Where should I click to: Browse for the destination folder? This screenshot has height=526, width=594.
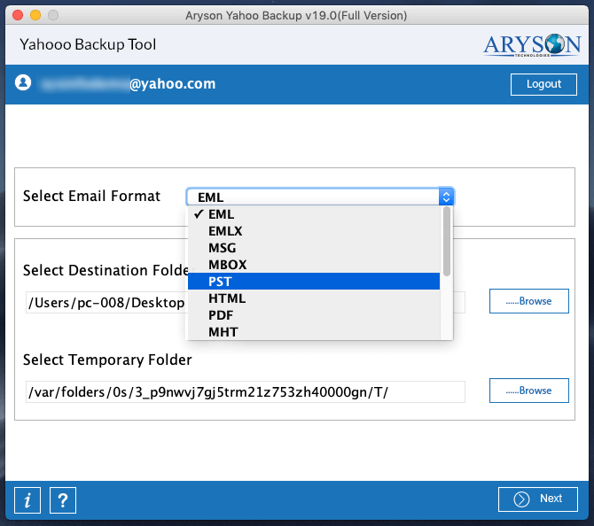point(529,301)
